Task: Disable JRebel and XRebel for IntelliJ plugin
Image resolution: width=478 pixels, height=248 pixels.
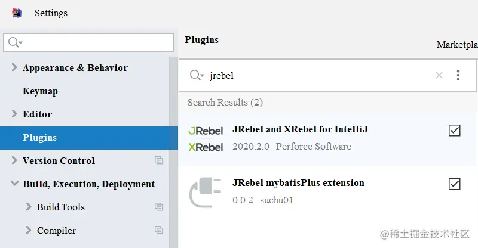Action: click(x=454, y=131)
